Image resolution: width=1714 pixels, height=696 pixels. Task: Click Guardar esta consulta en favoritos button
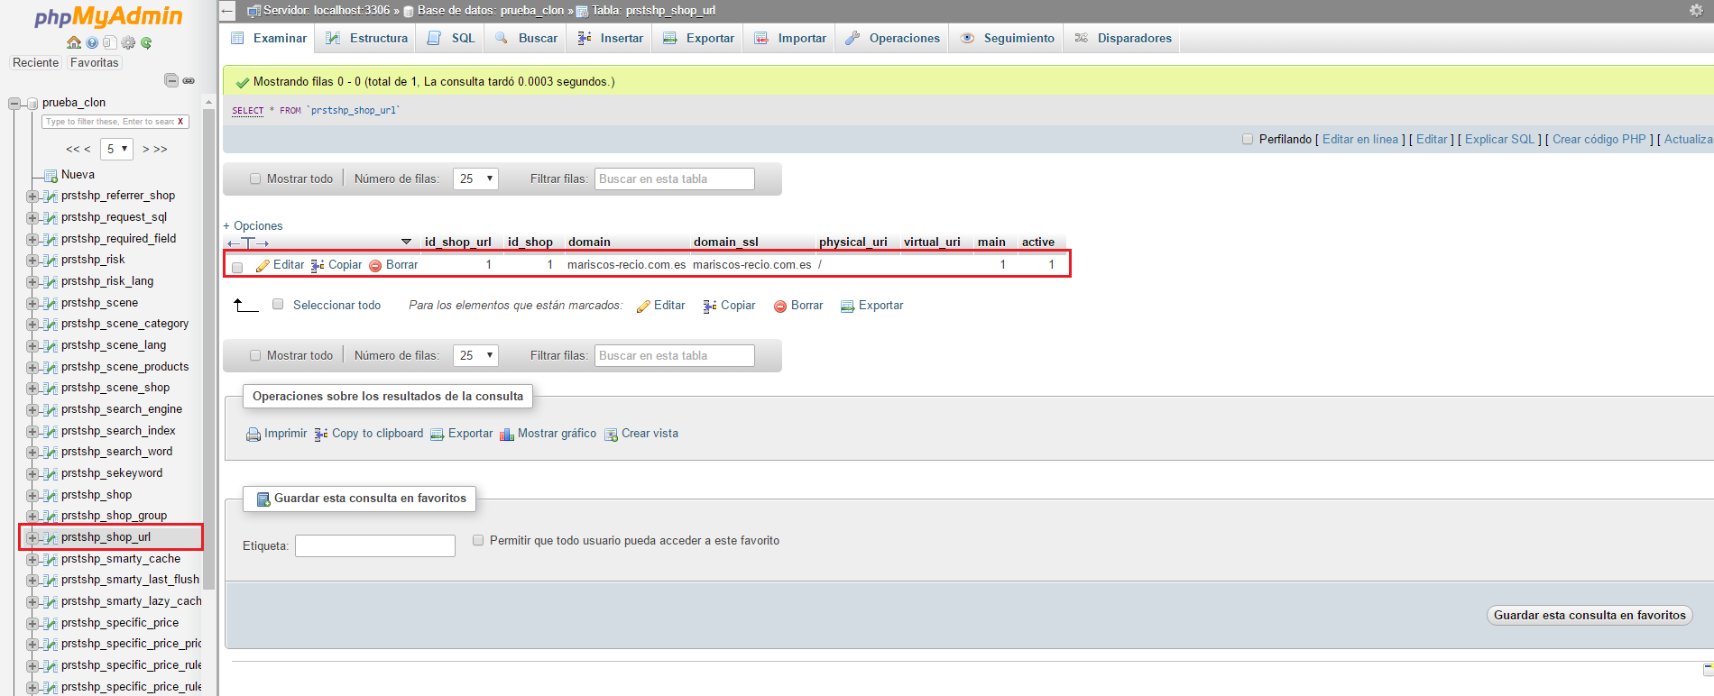(1589, 615)
